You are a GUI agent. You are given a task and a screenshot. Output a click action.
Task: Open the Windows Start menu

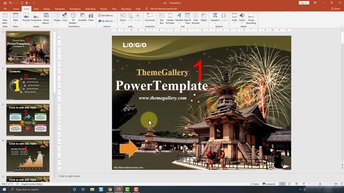(4, 189)
